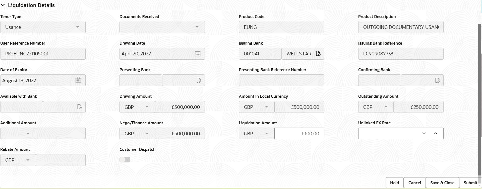The width and height of the screenshot is (482, 189).
Task: Click the Save & Close button
Action: point(442,183)
